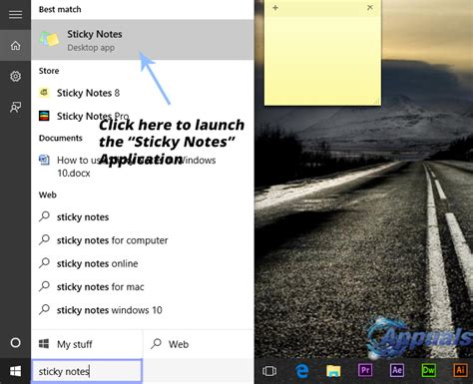Screen dimensions: 473x384
Task: Open Task View on the taskbar
Action: (x=269, y=371)
